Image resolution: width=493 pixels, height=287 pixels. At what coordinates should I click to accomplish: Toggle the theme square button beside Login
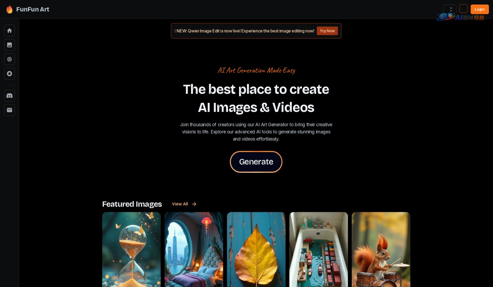(463, 9)
